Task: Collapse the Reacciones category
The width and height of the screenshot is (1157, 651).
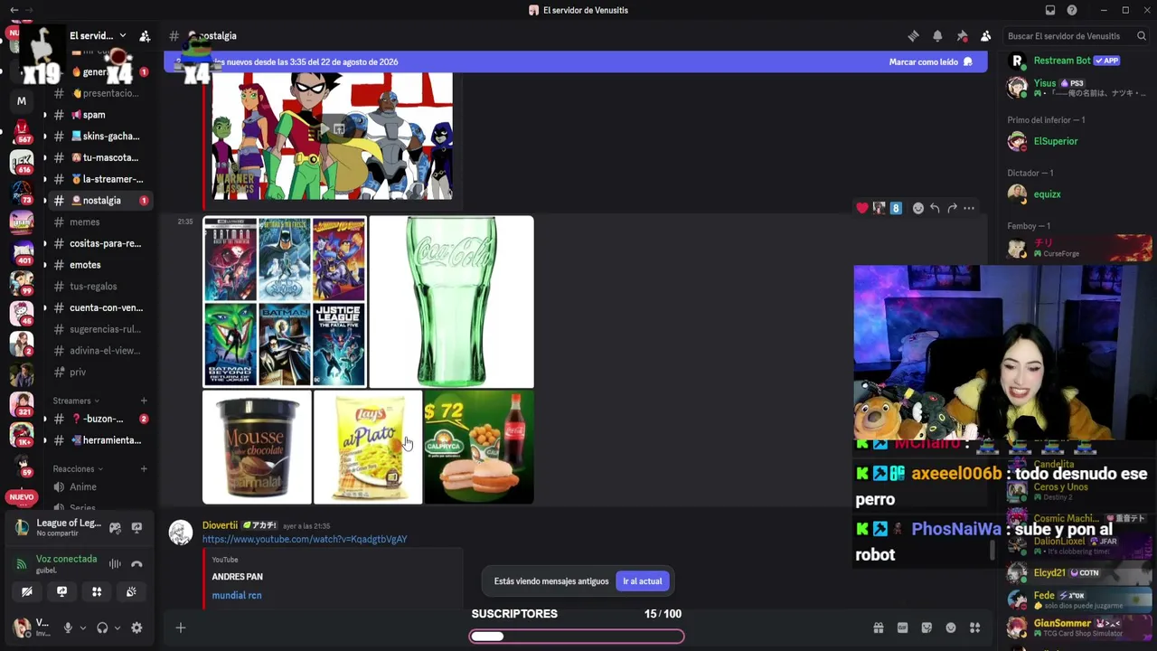Action: tap(78, 469)
